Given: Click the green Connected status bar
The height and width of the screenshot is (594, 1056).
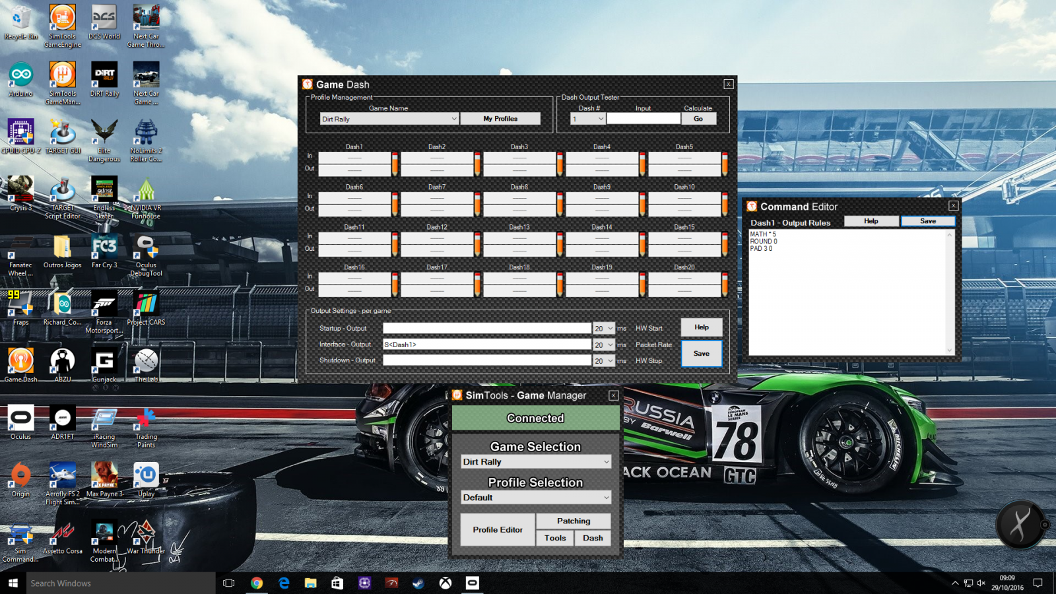Looking at the screenshot, I should click(535, 418).
